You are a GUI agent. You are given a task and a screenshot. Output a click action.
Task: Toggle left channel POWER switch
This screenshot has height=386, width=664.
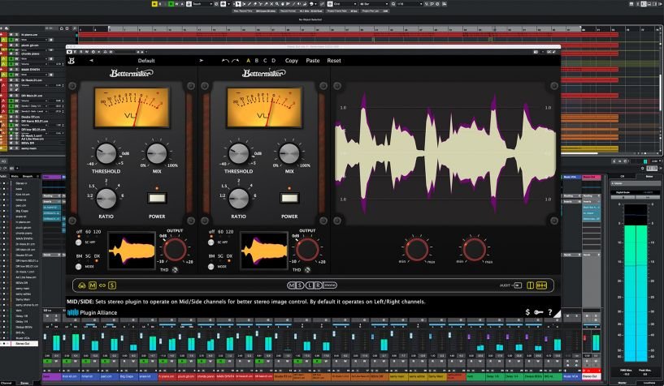157,197
